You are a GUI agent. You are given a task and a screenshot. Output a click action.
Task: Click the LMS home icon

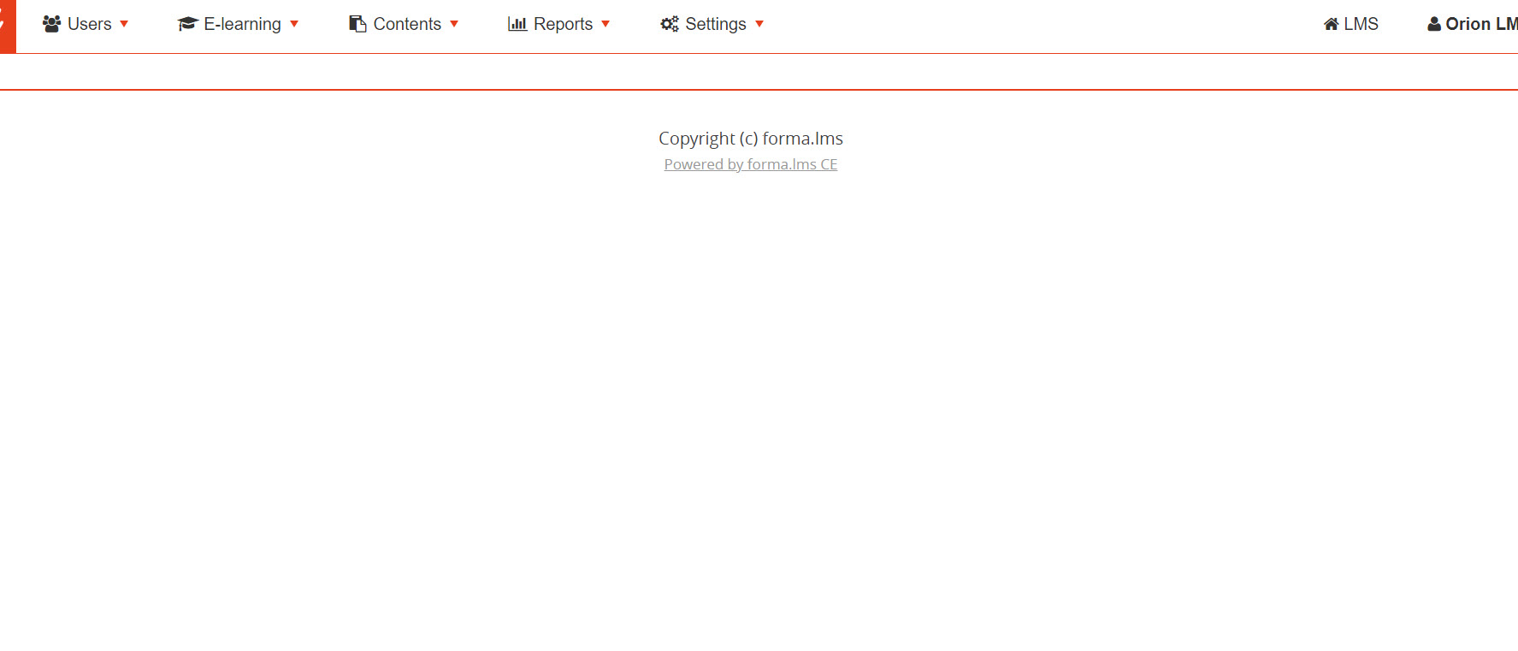(x=1331, y=24)
